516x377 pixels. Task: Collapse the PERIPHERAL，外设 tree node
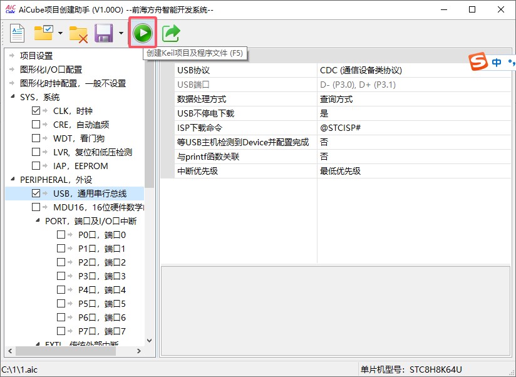(13, 179)
